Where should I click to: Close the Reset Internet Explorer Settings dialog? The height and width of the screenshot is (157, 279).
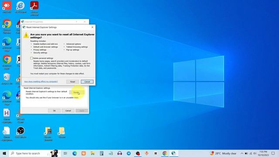point(92,27)
